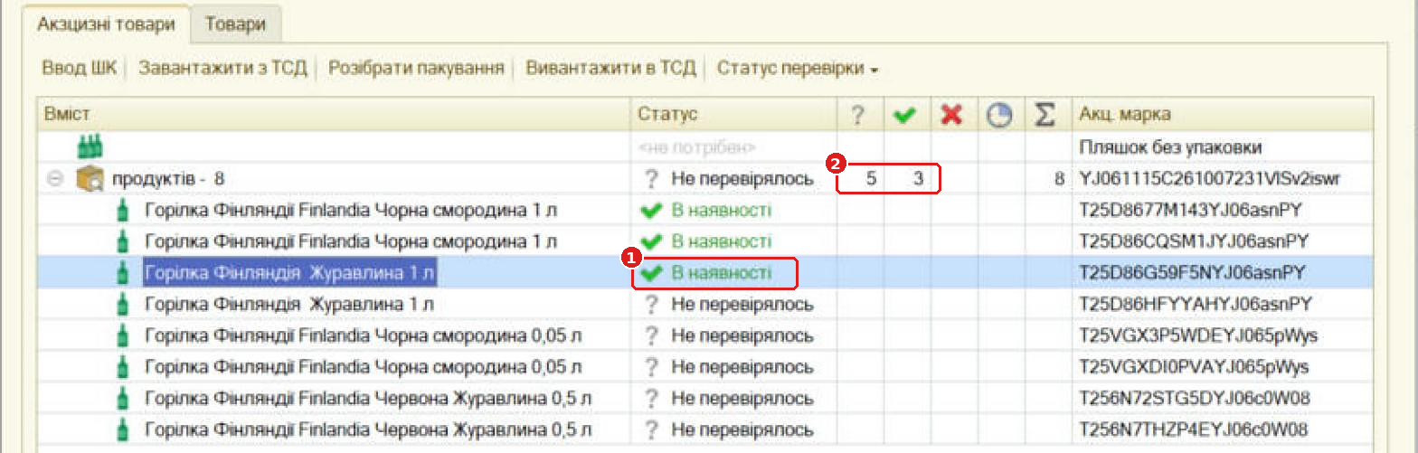Click Розібрати пакування button
The width and height of the screenshot is (1418, 453).
click(x=416, y=68)
